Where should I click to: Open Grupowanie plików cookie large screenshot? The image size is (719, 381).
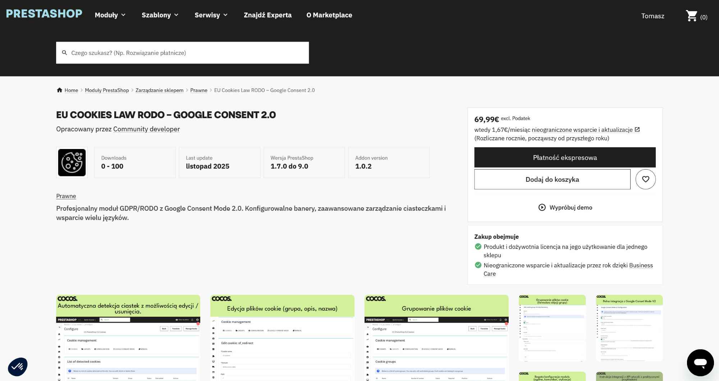pos(436,338)
